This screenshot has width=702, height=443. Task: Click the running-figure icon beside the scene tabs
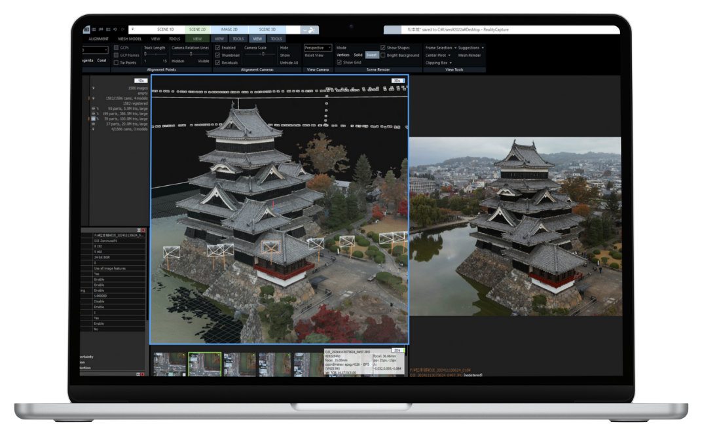point(312,30)
